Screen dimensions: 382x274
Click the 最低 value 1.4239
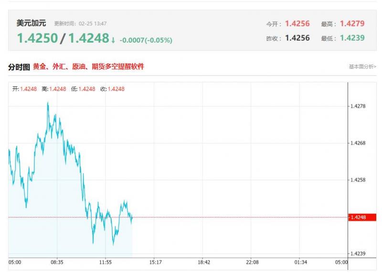click(352, 38)
